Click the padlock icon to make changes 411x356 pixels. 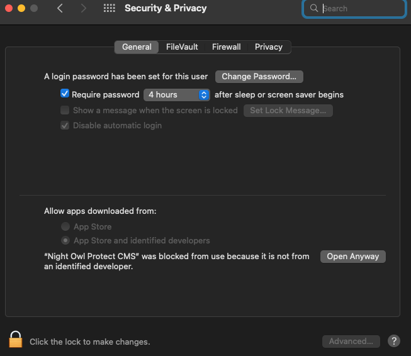16,340
